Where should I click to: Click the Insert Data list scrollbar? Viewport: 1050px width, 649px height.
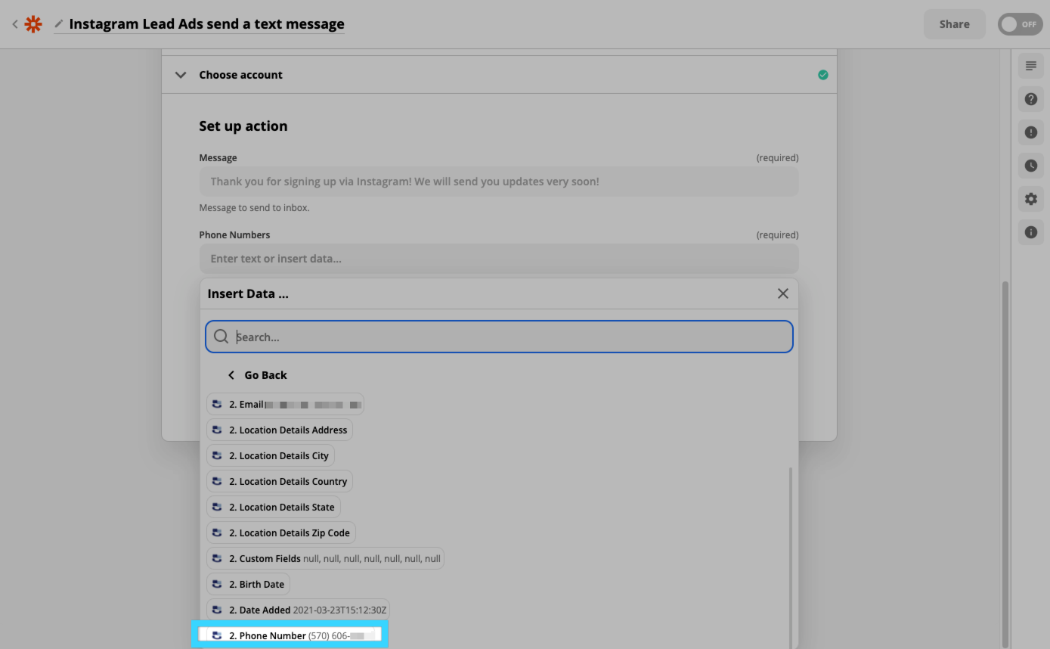pos(791,558)
